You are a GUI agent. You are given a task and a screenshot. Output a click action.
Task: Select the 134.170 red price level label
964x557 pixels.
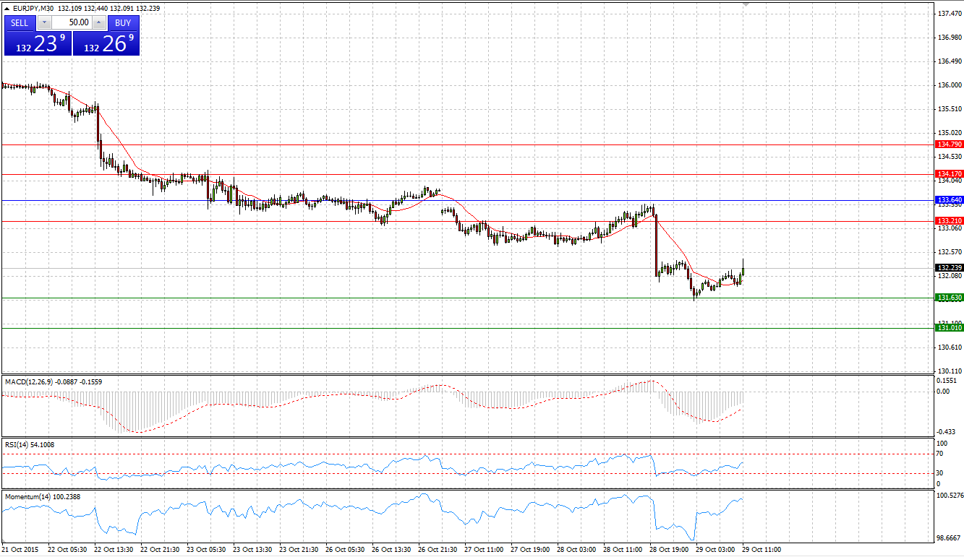[949, 174]
